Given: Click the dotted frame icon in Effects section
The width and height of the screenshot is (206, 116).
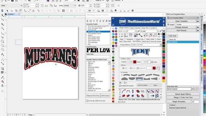Looking at the screenshot, I should 158,68.
